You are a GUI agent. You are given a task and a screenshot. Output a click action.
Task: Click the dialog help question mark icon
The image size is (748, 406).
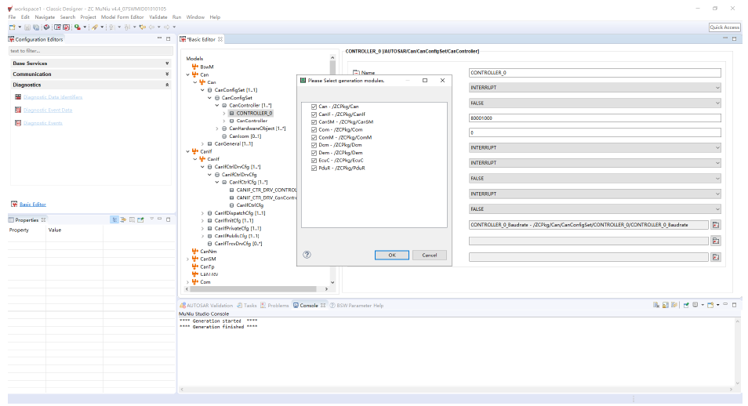coord(307,255)
